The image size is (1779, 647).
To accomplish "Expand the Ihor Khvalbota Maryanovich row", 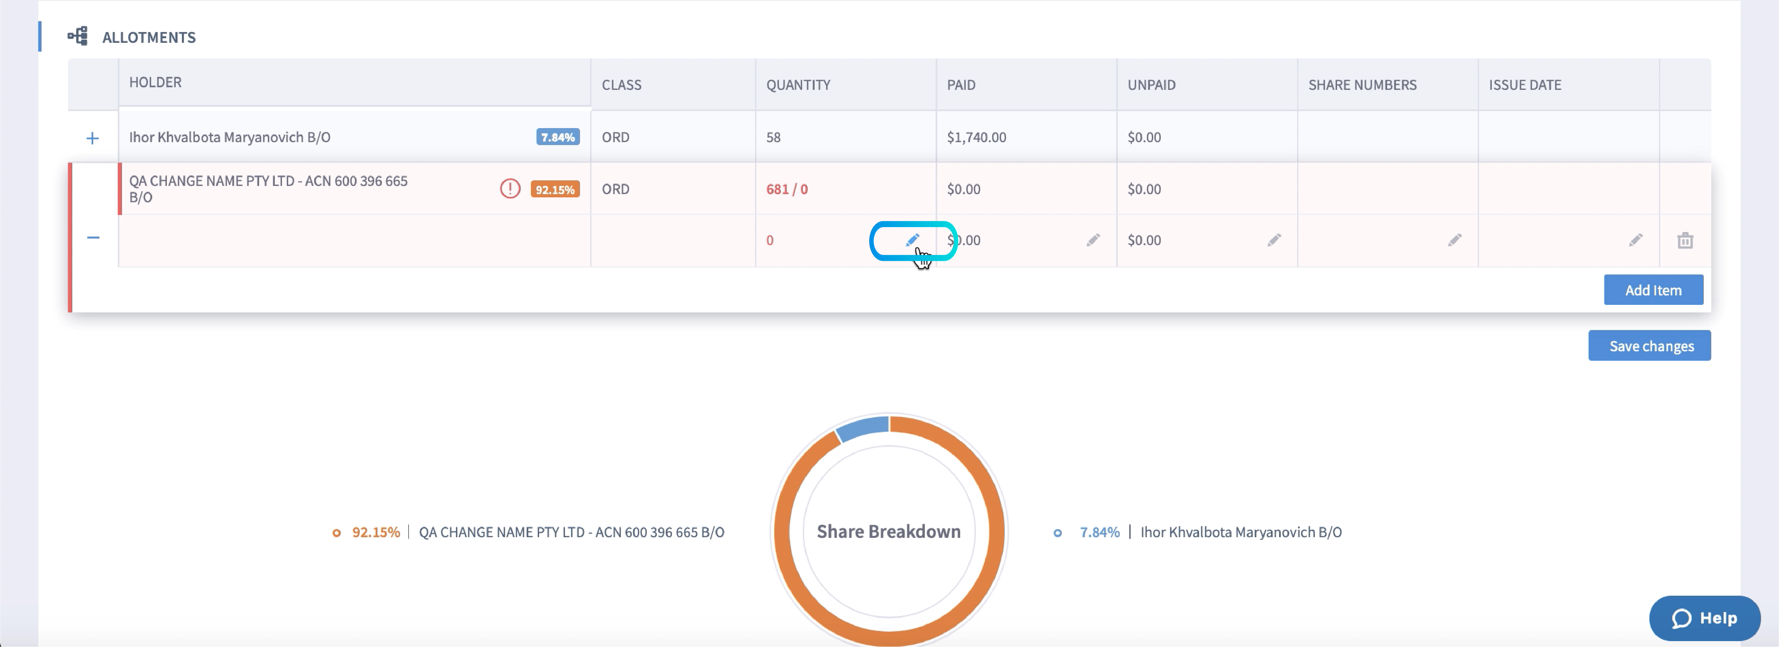I will [x=93, y=138].
